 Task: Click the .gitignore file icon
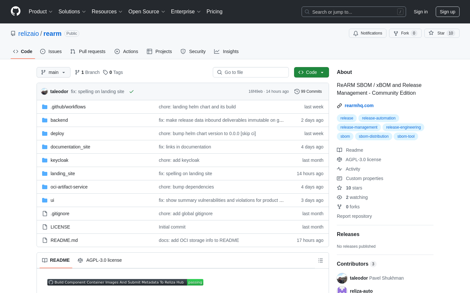(45, 214)
